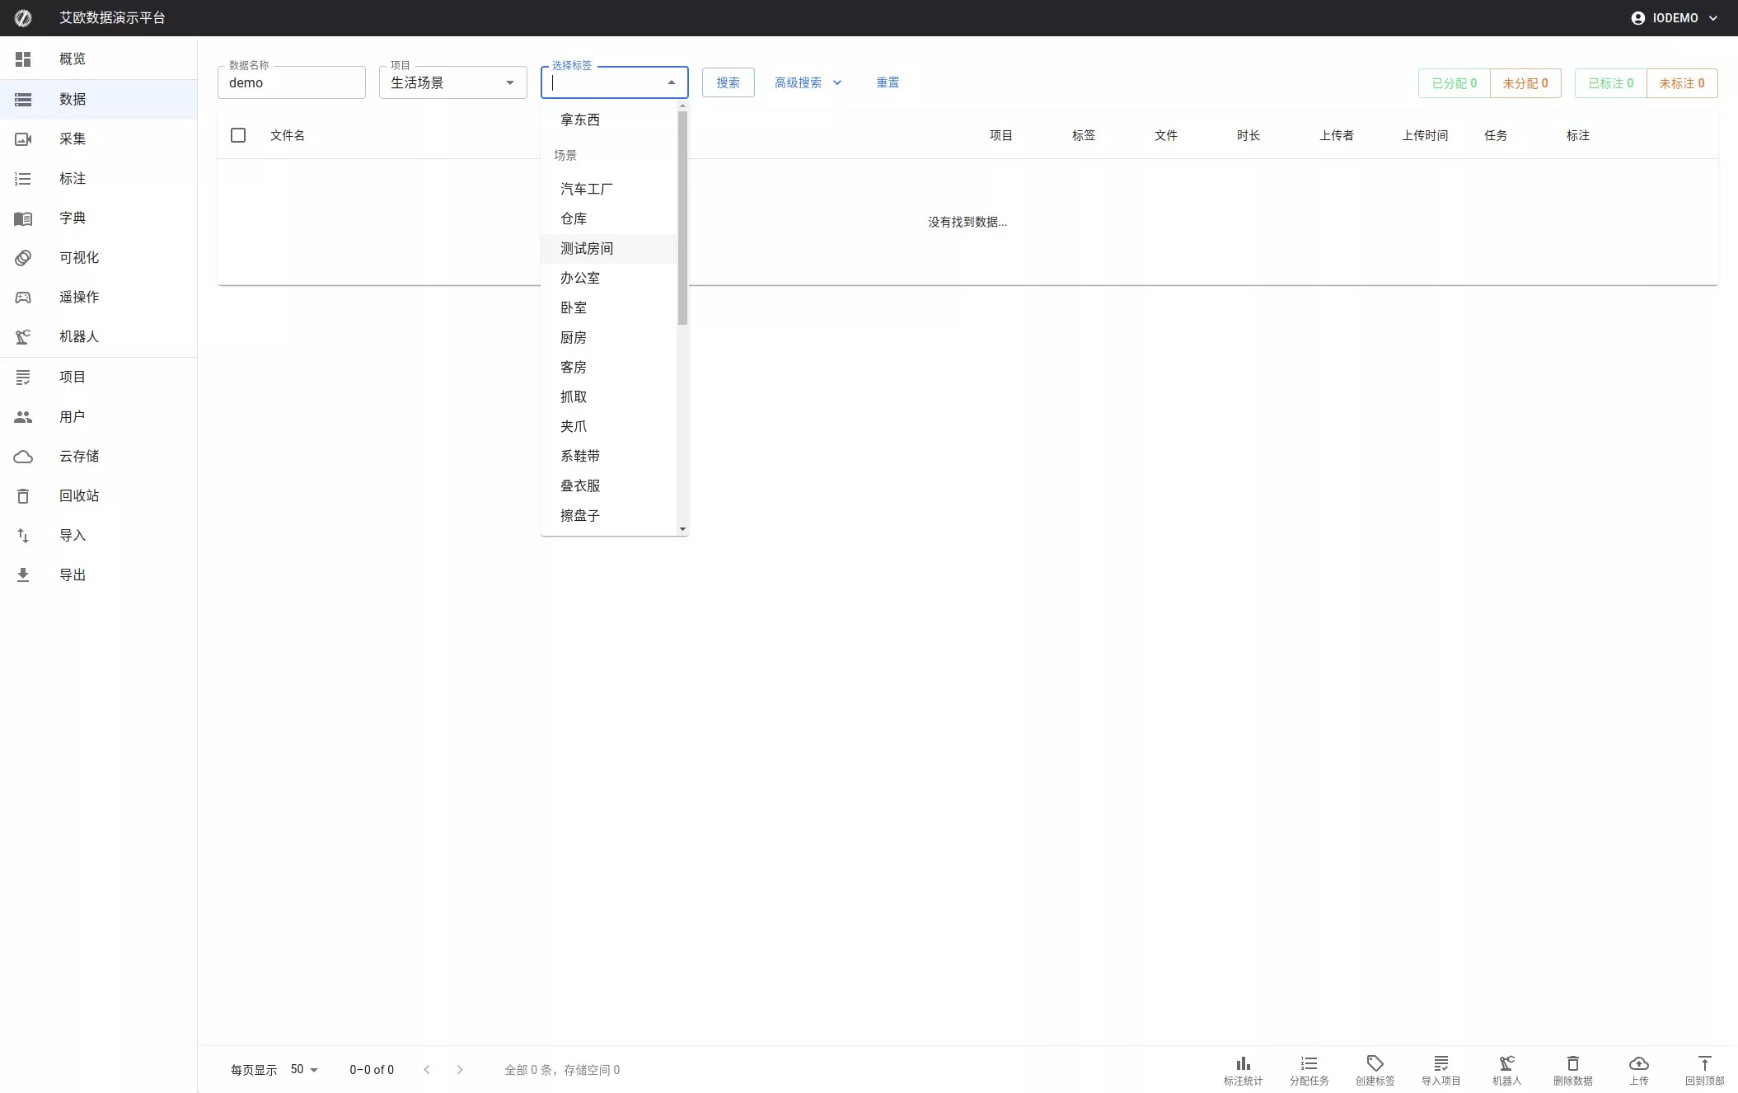Screen dimensions: 1738x1093
Task: Collapse the 选择标签 tag dropdown
Action: click(x=671, y=82)
